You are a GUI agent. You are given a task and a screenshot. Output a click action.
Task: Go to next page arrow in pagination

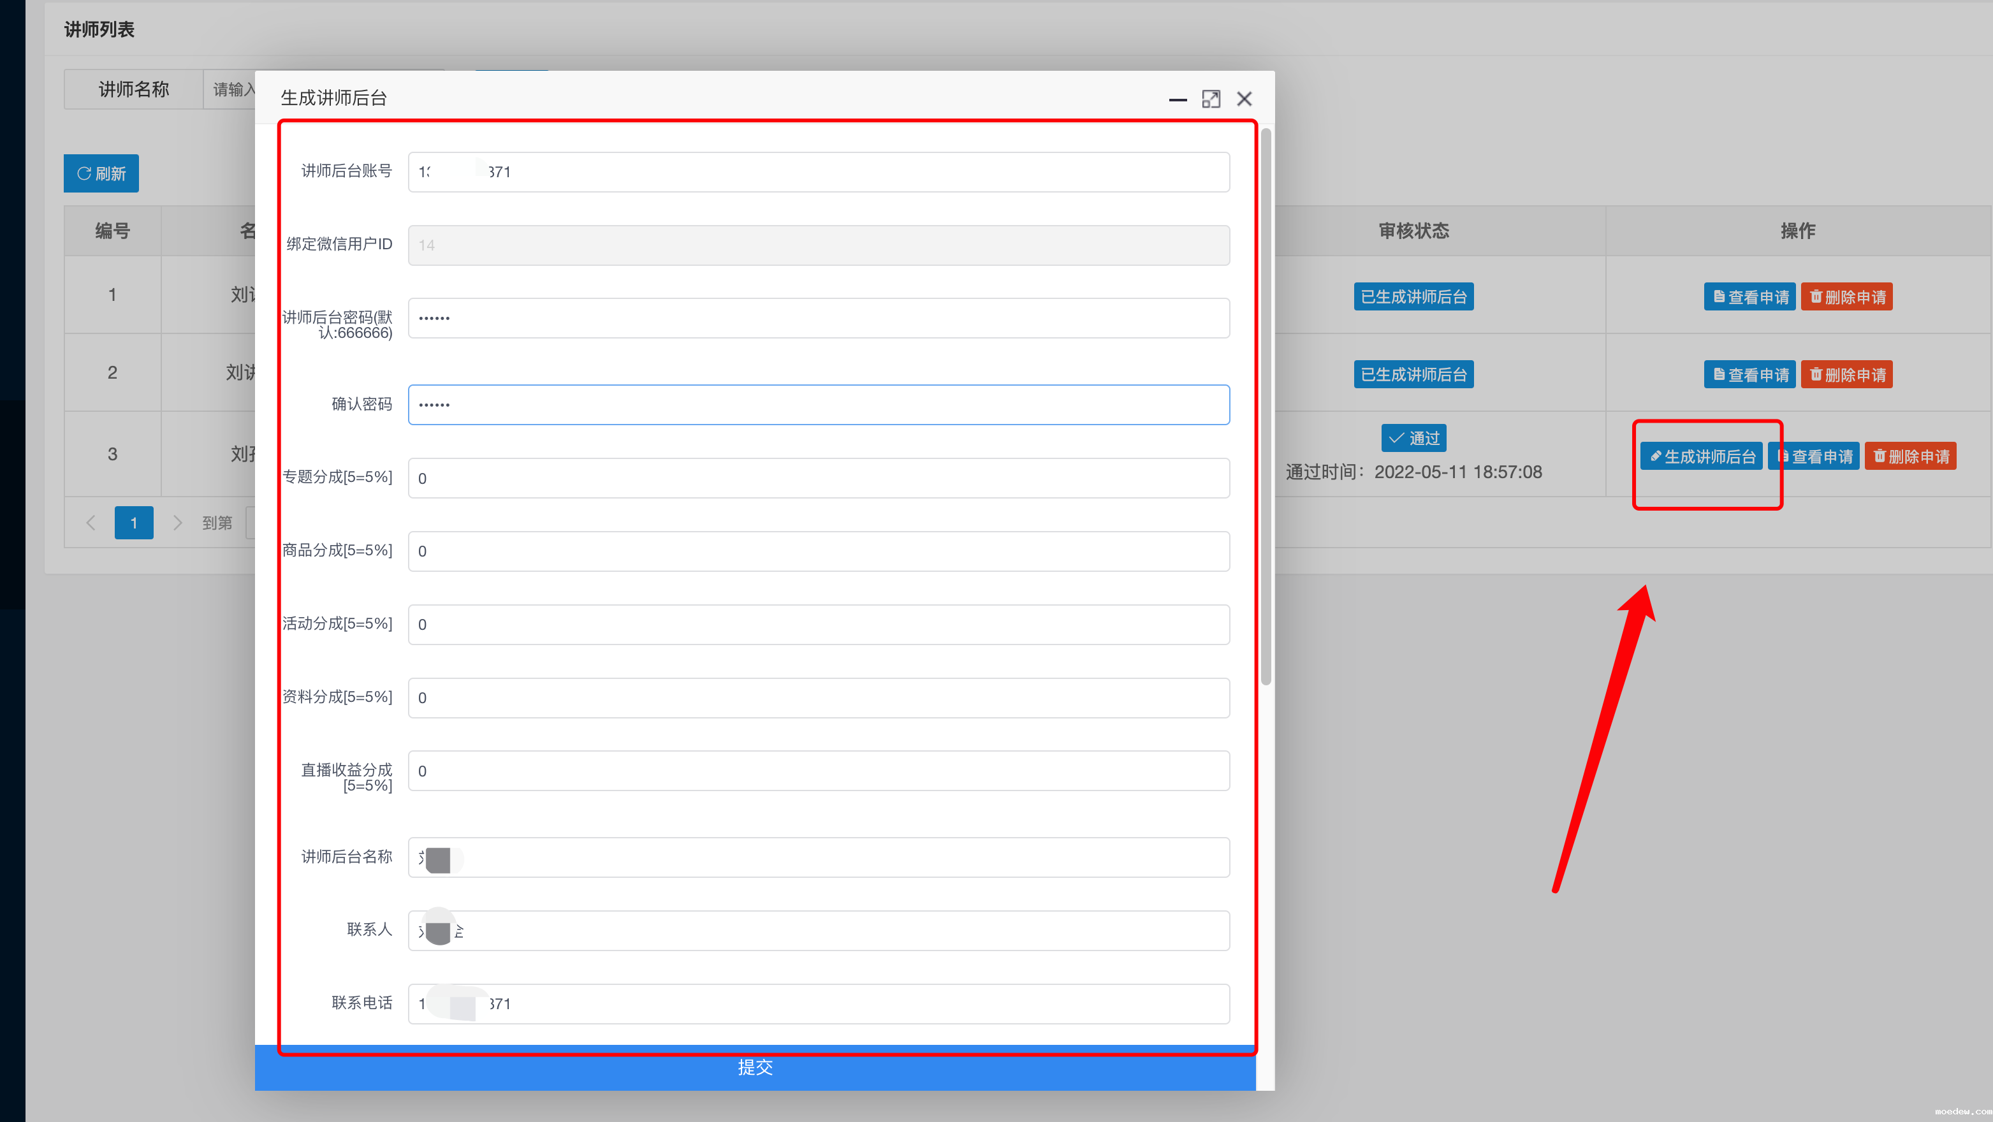click(x=177, y=523)
